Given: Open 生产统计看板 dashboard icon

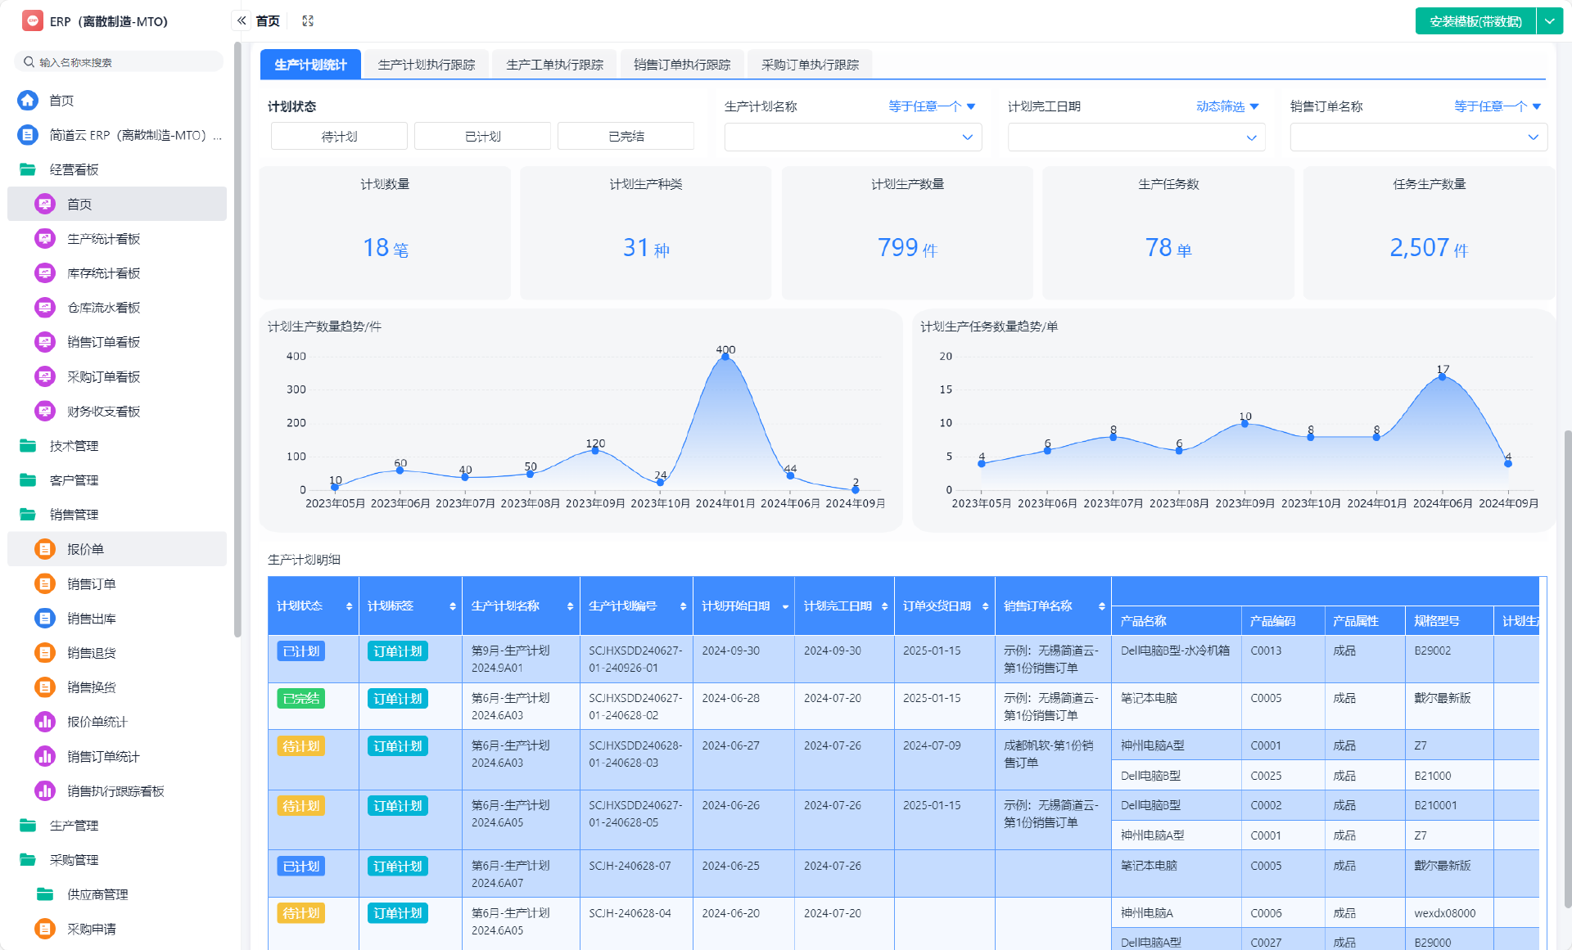Looking at the screenshot, I should [45, 239].
